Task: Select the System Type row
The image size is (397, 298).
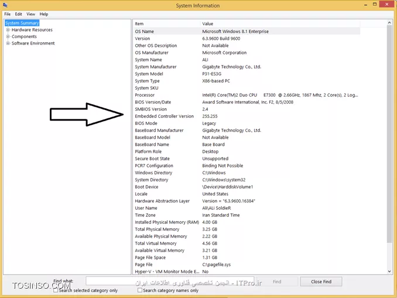Action: tap(247, 81)
